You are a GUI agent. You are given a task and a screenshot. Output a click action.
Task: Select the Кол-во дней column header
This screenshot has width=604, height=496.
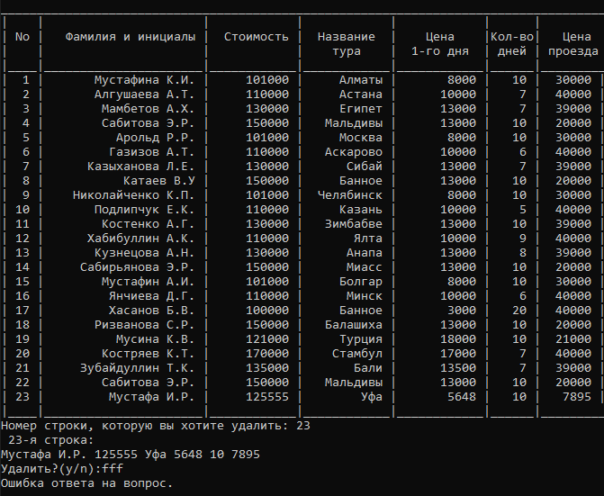(512, 44)
